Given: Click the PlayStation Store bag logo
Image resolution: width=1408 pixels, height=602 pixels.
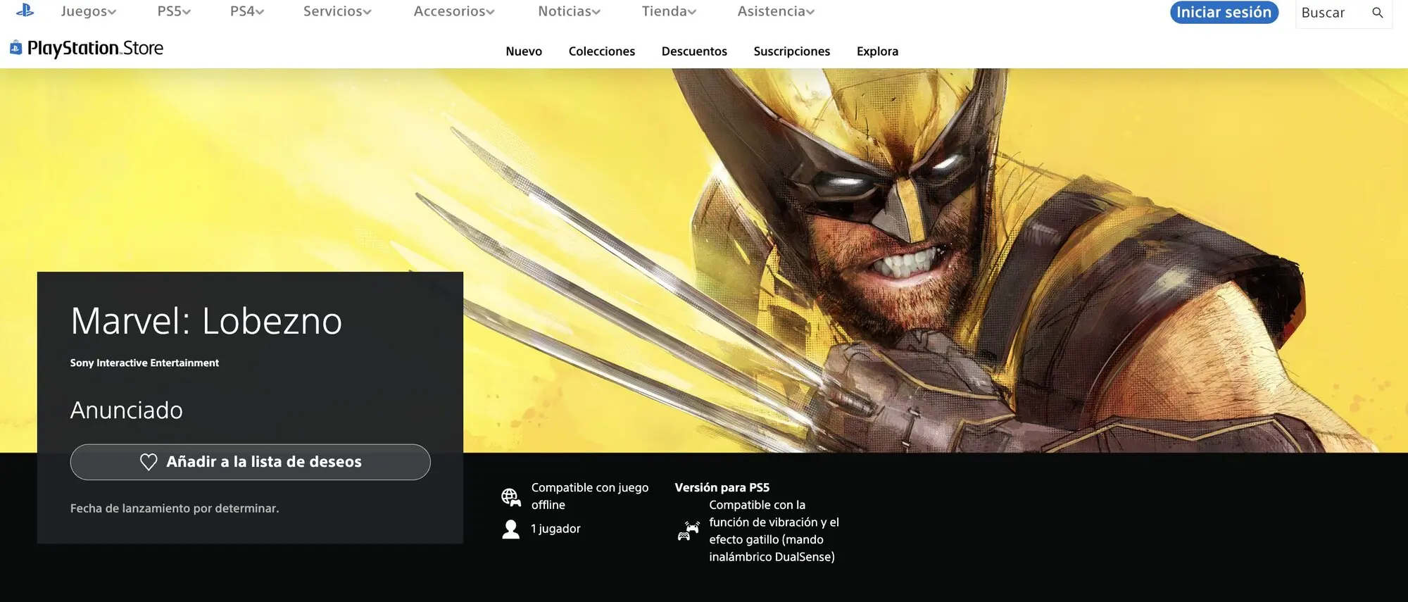Looking at the screenshot, I should coord(15,48).
